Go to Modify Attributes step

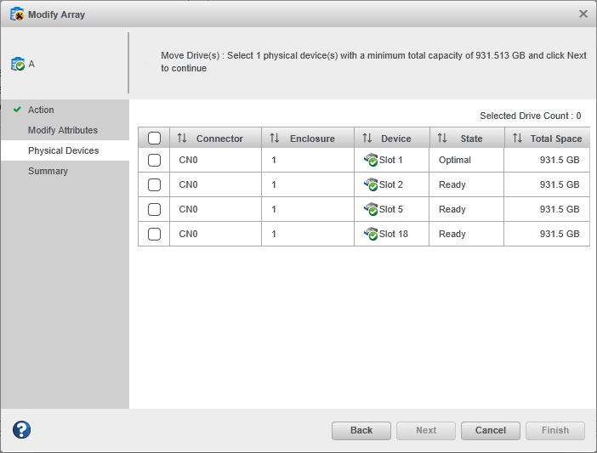click(x=63, y=130)
